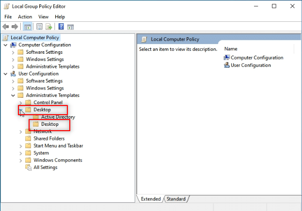This screenshot has height=211, width=302.
Task: Click the Back arrow toolbar icon
Action: coord(6,27)
